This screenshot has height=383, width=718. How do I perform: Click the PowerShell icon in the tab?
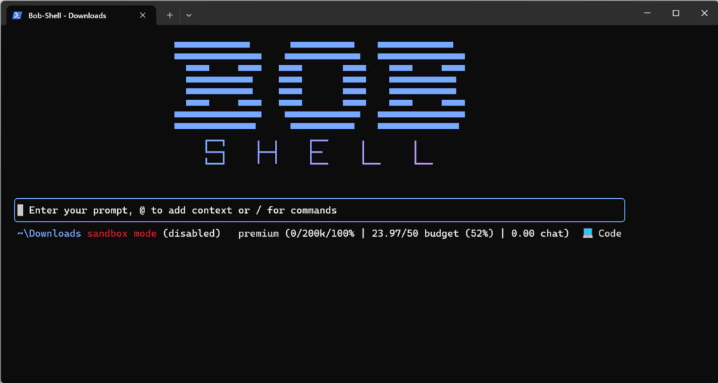click(18, 15)
